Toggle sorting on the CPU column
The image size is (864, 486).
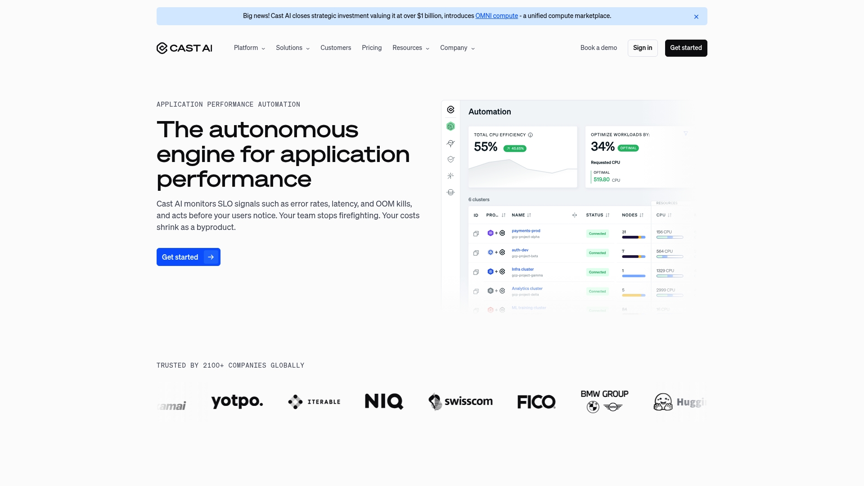(669, 215)
